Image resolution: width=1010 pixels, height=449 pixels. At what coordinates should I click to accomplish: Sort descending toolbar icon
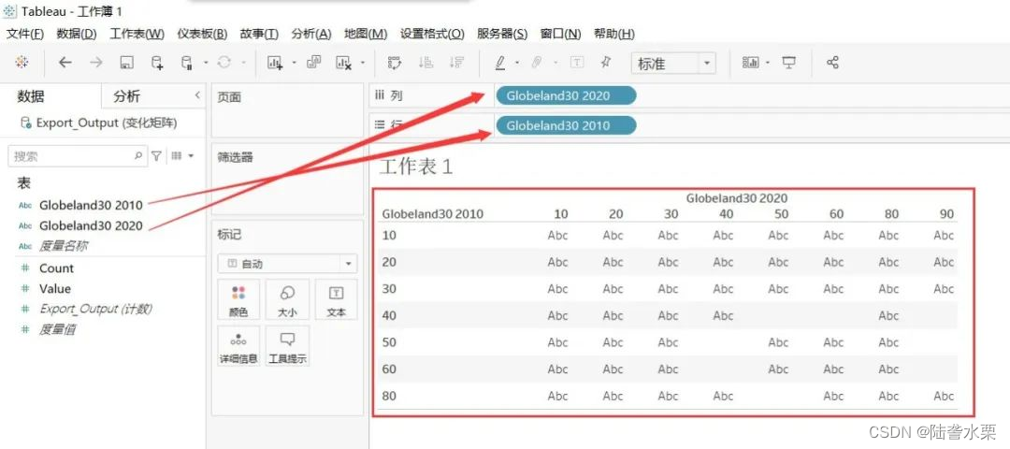click(456, 63)
